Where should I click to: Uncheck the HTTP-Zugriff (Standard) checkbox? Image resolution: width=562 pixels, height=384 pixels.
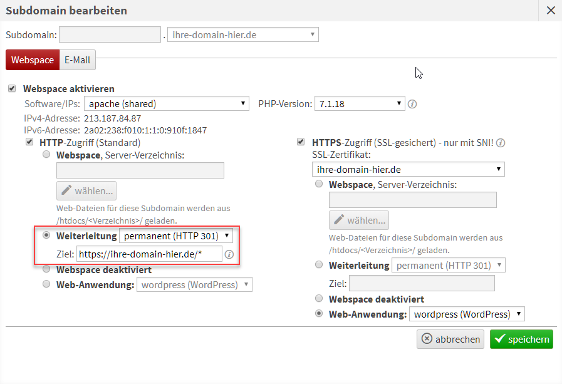(x=29, y=143)
